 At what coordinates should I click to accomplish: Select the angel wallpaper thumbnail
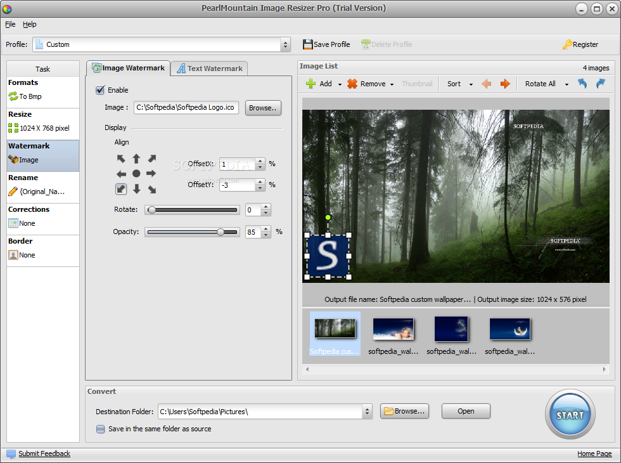click(394, 329)
